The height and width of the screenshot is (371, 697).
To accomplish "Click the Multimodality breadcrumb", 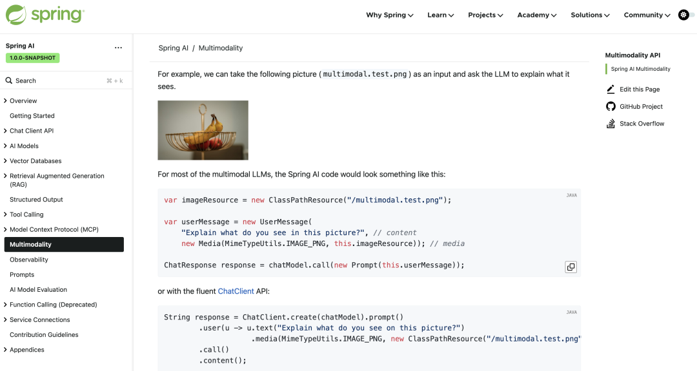I will (221, 48).
